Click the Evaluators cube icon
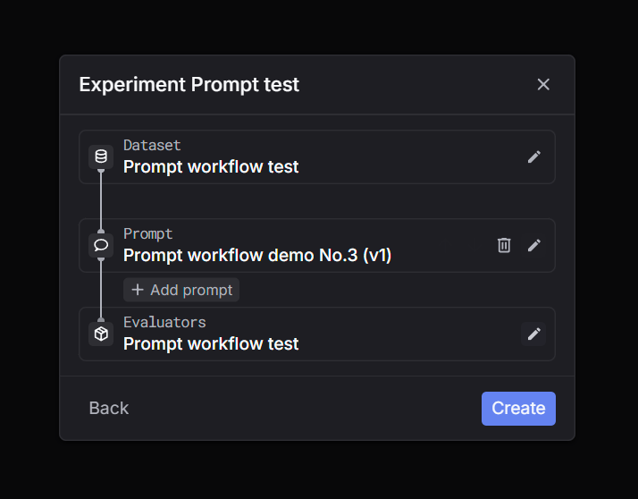Image resolution: width=638 pixels, height=499 pixels. 101,334
